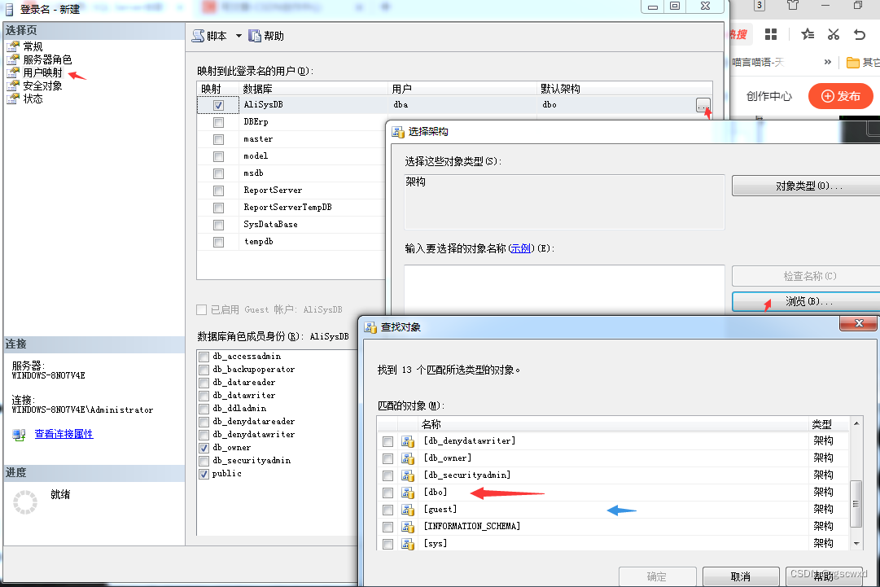Click the 查看连接属性 link
The image size is (880, 587).
[x=64, y=434]
